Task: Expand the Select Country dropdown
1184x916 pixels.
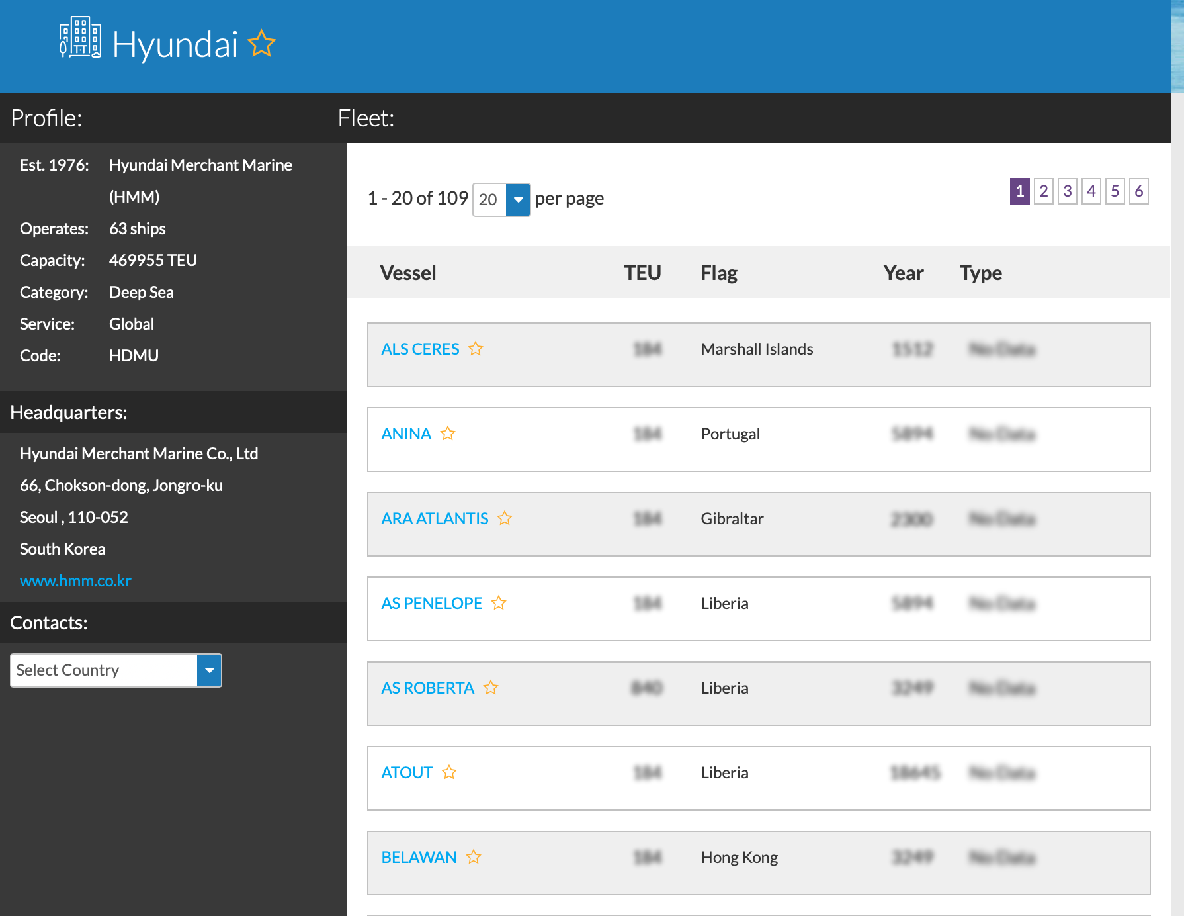Action: (209, 670)
